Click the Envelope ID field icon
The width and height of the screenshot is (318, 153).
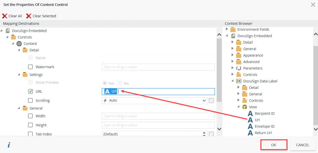[x=250, y=126]
